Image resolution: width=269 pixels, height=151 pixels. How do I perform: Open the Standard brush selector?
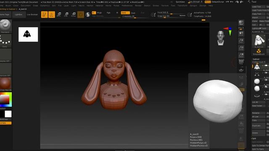5,26
